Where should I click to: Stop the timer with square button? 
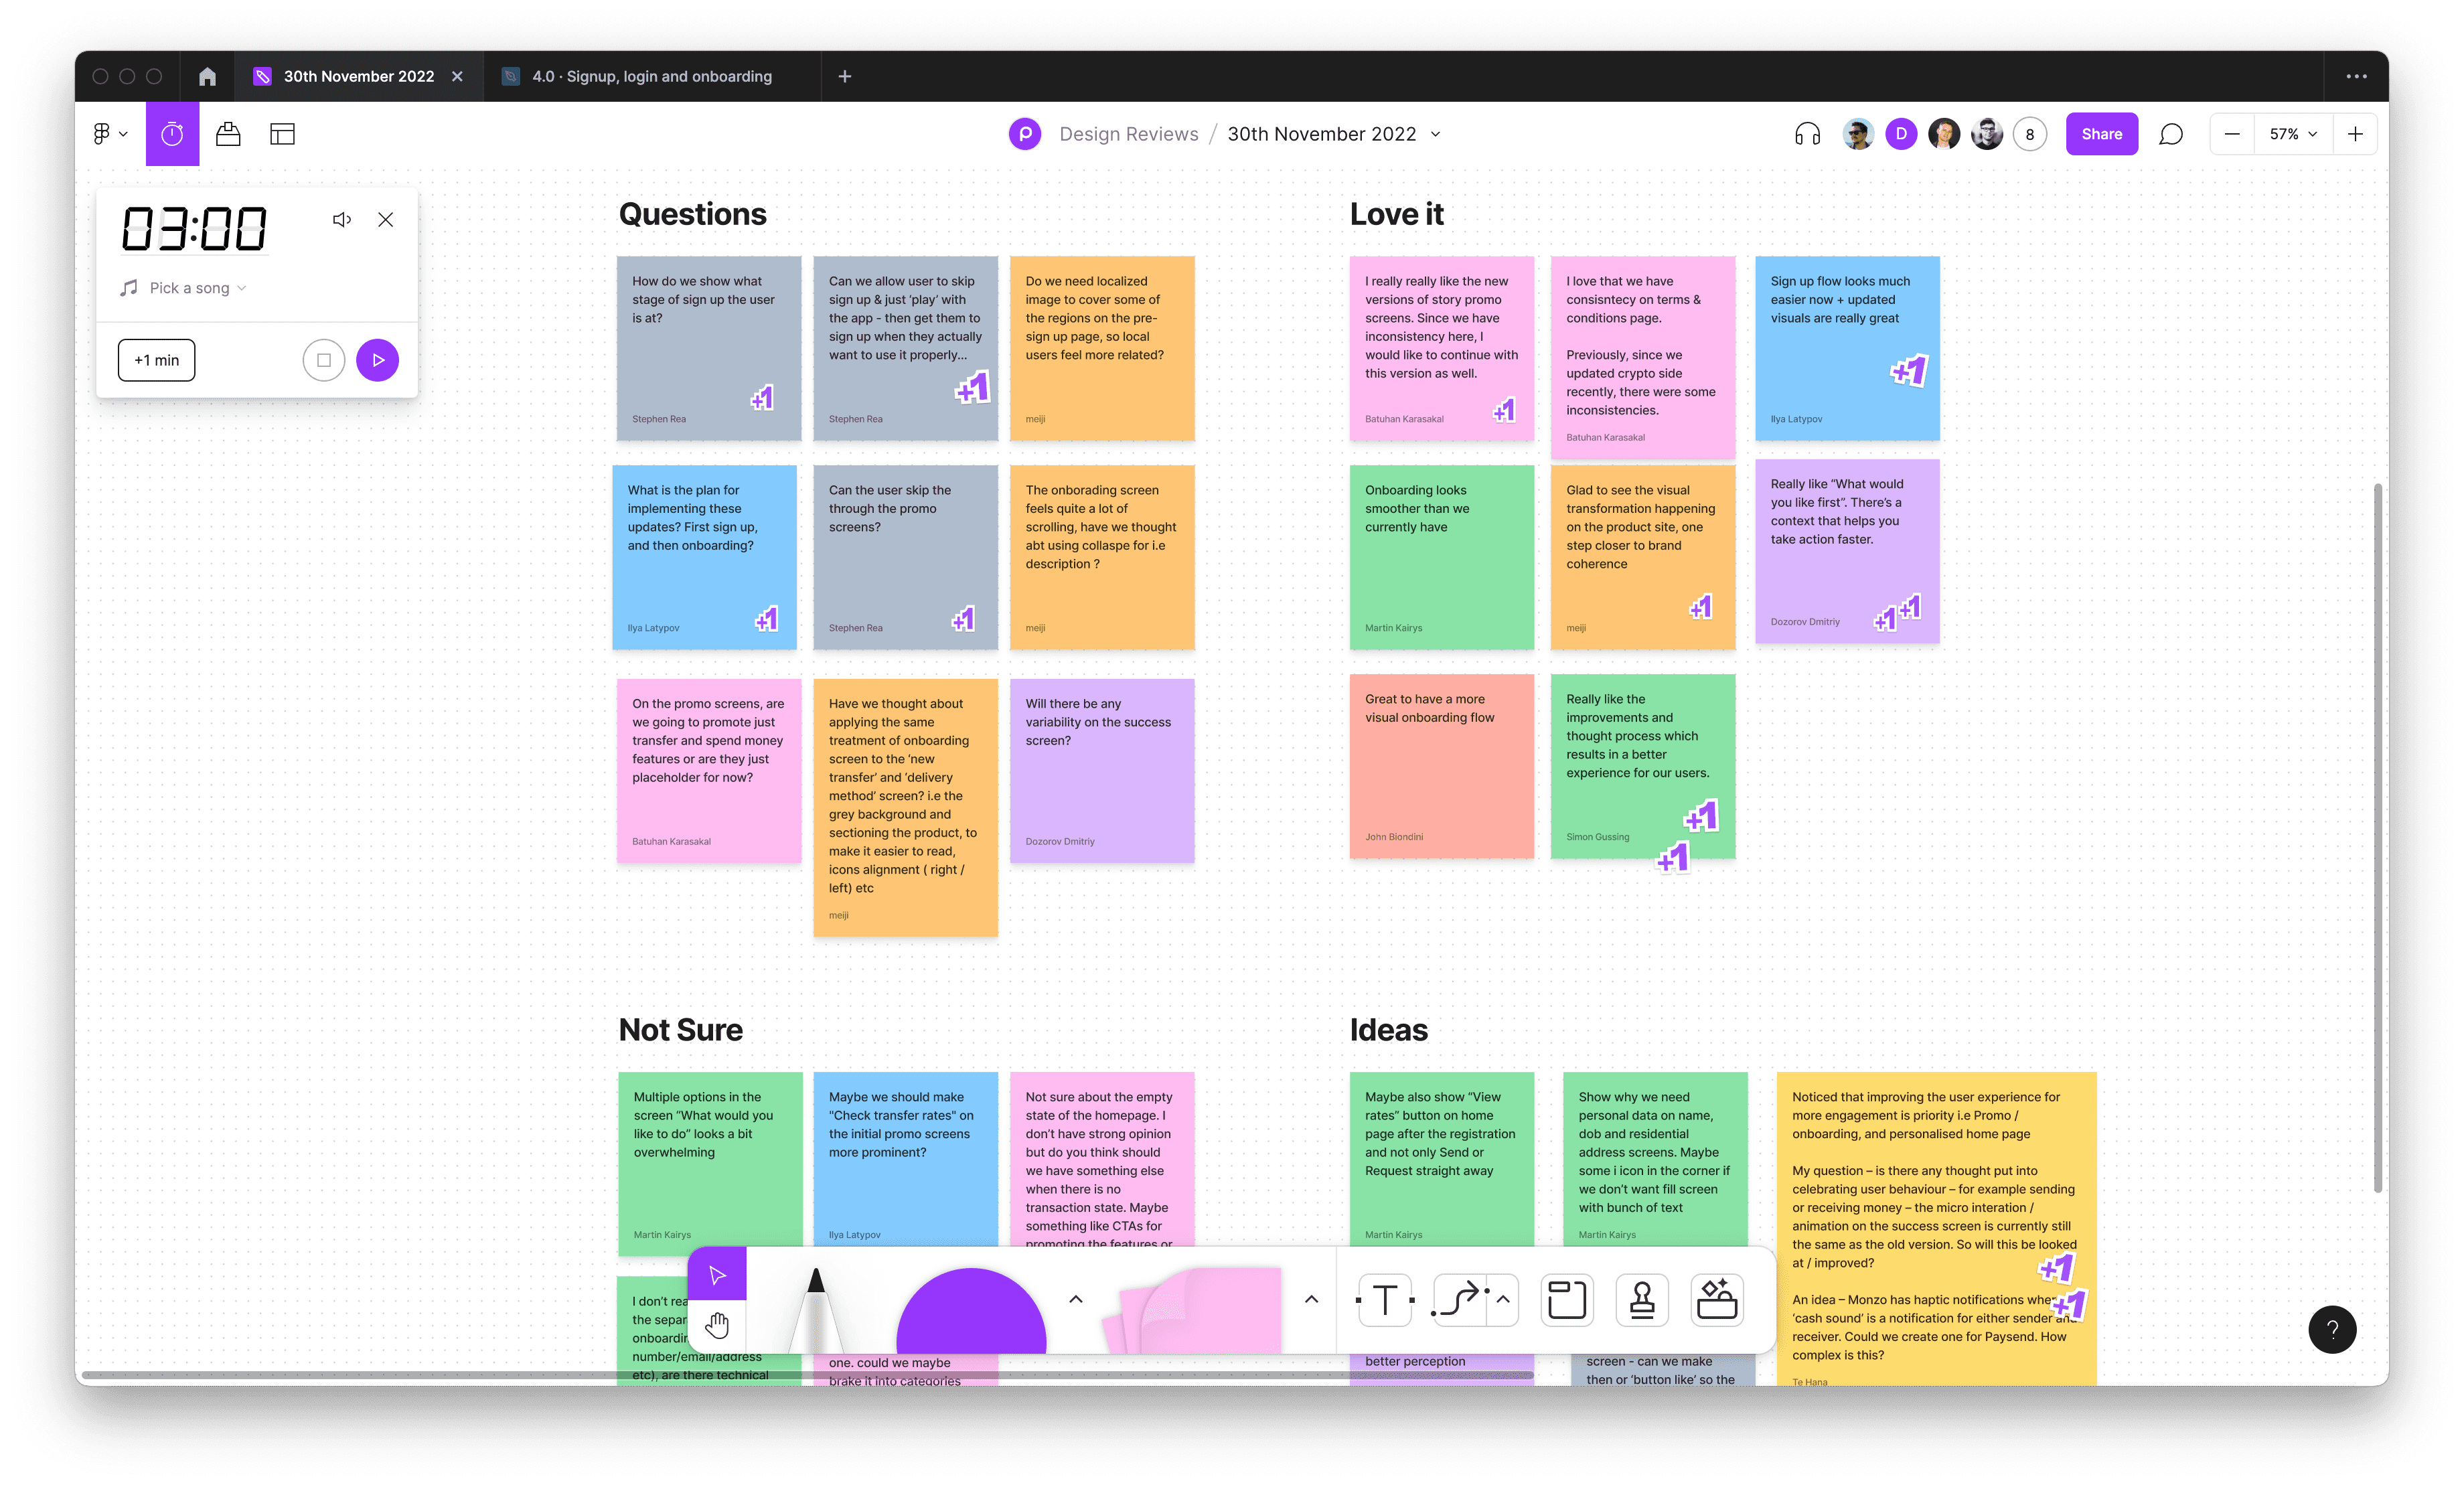coord(324,360)
